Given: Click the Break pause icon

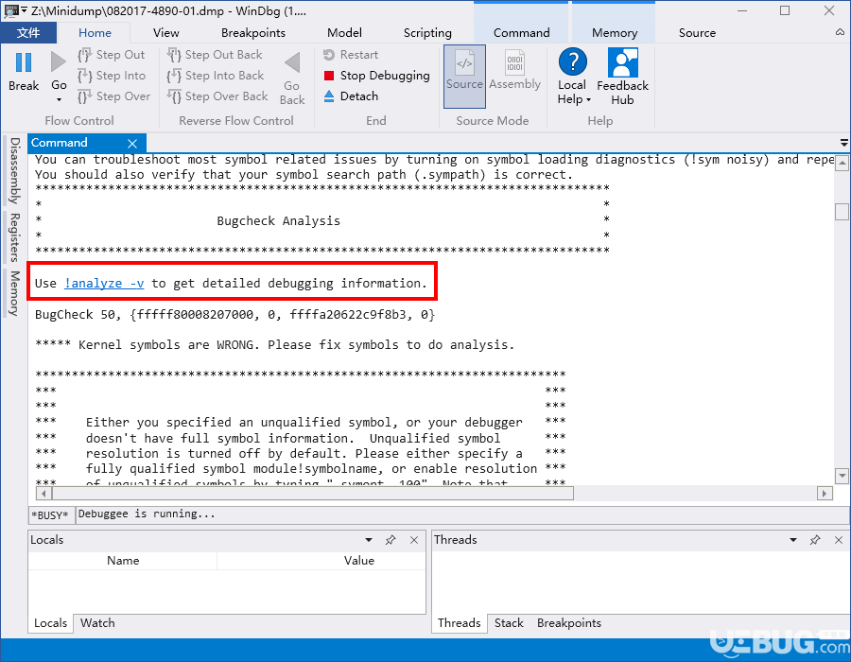Looking at the screenshot, I should (x=24, y=62).
